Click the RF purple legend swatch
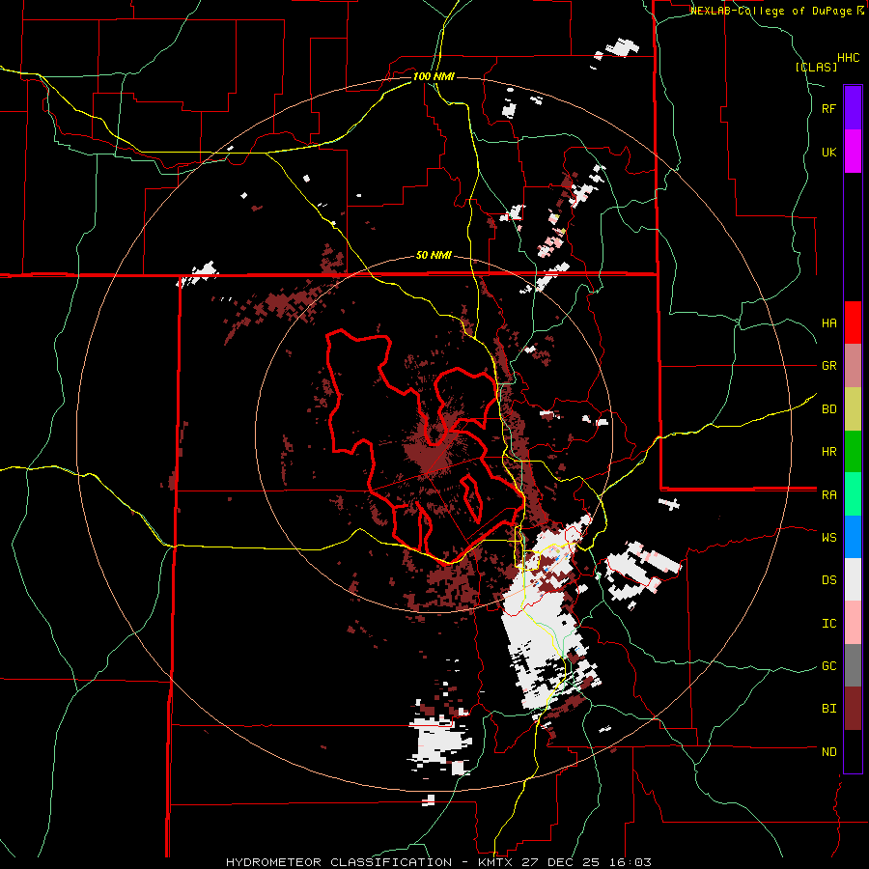The image size is (869, 869). [853, 108]
